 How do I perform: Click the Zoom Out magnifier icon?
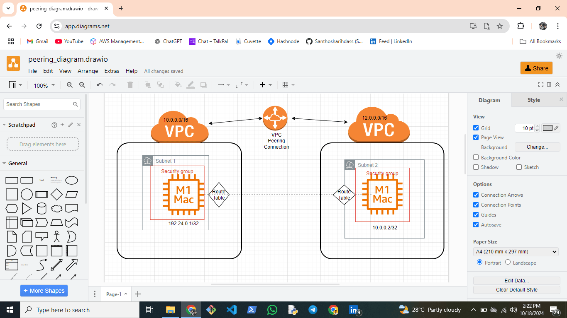point(82,85)
